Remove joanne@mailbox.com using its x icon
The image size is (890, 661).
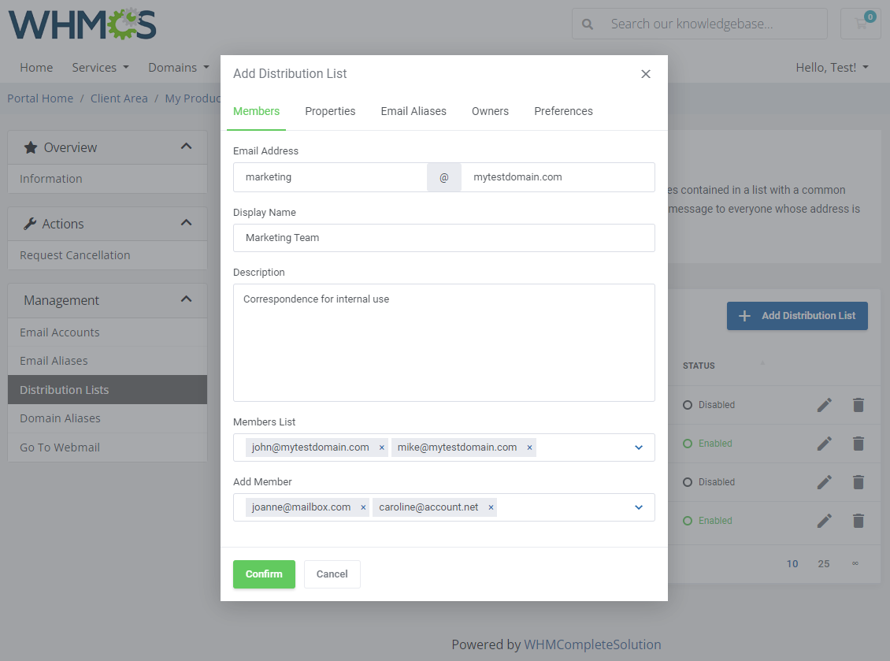(x=363, y=507)
